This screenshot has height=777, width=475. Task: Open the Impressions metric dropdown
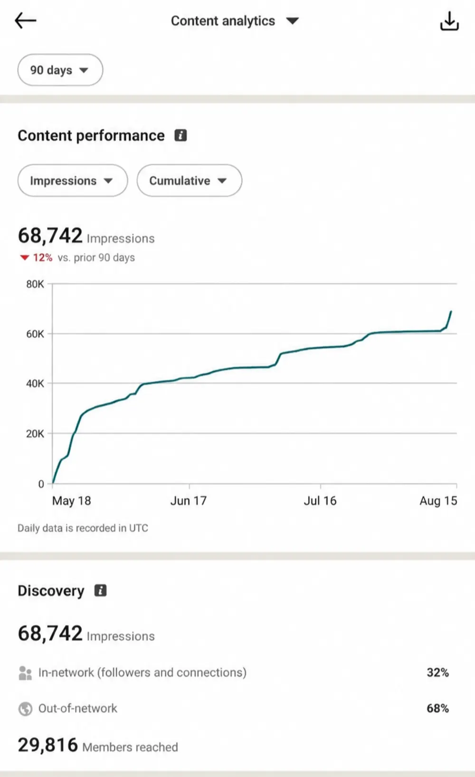coord(73,181)
